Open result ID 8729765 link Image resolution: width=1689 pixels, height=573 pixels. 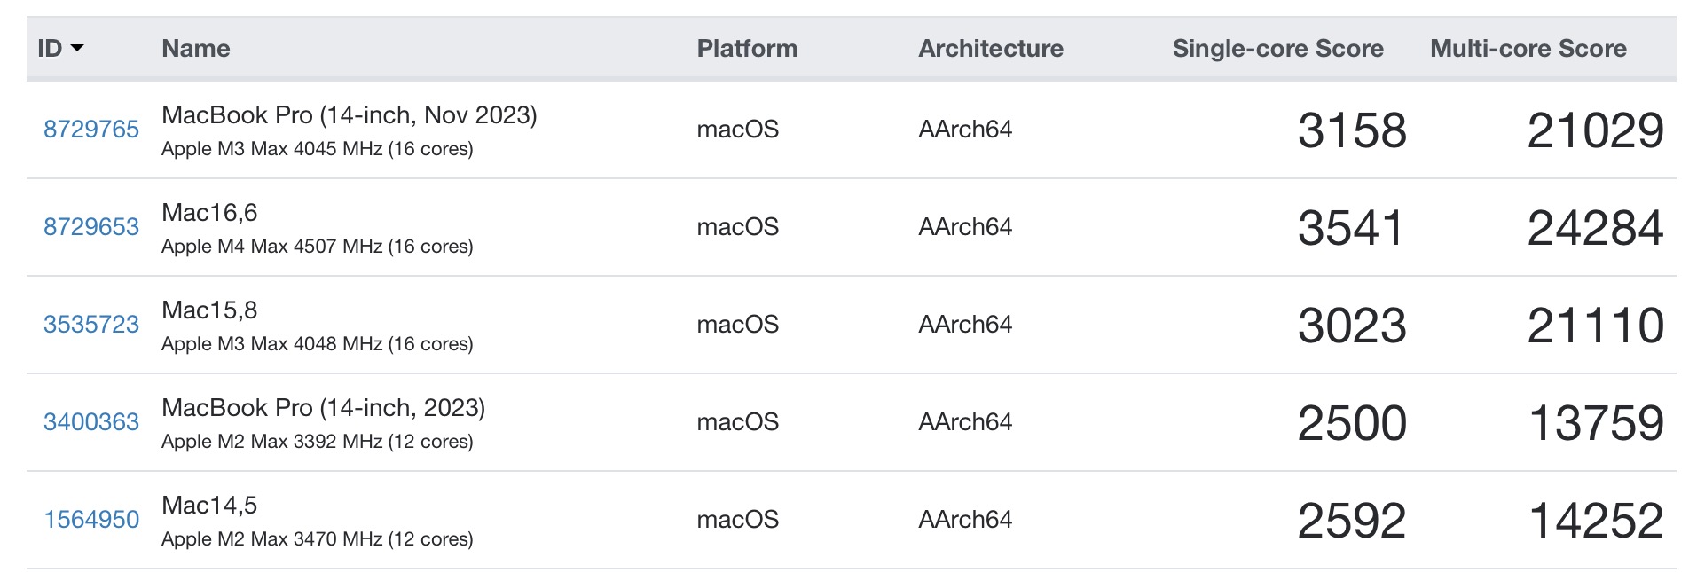[x=91, y=130]
